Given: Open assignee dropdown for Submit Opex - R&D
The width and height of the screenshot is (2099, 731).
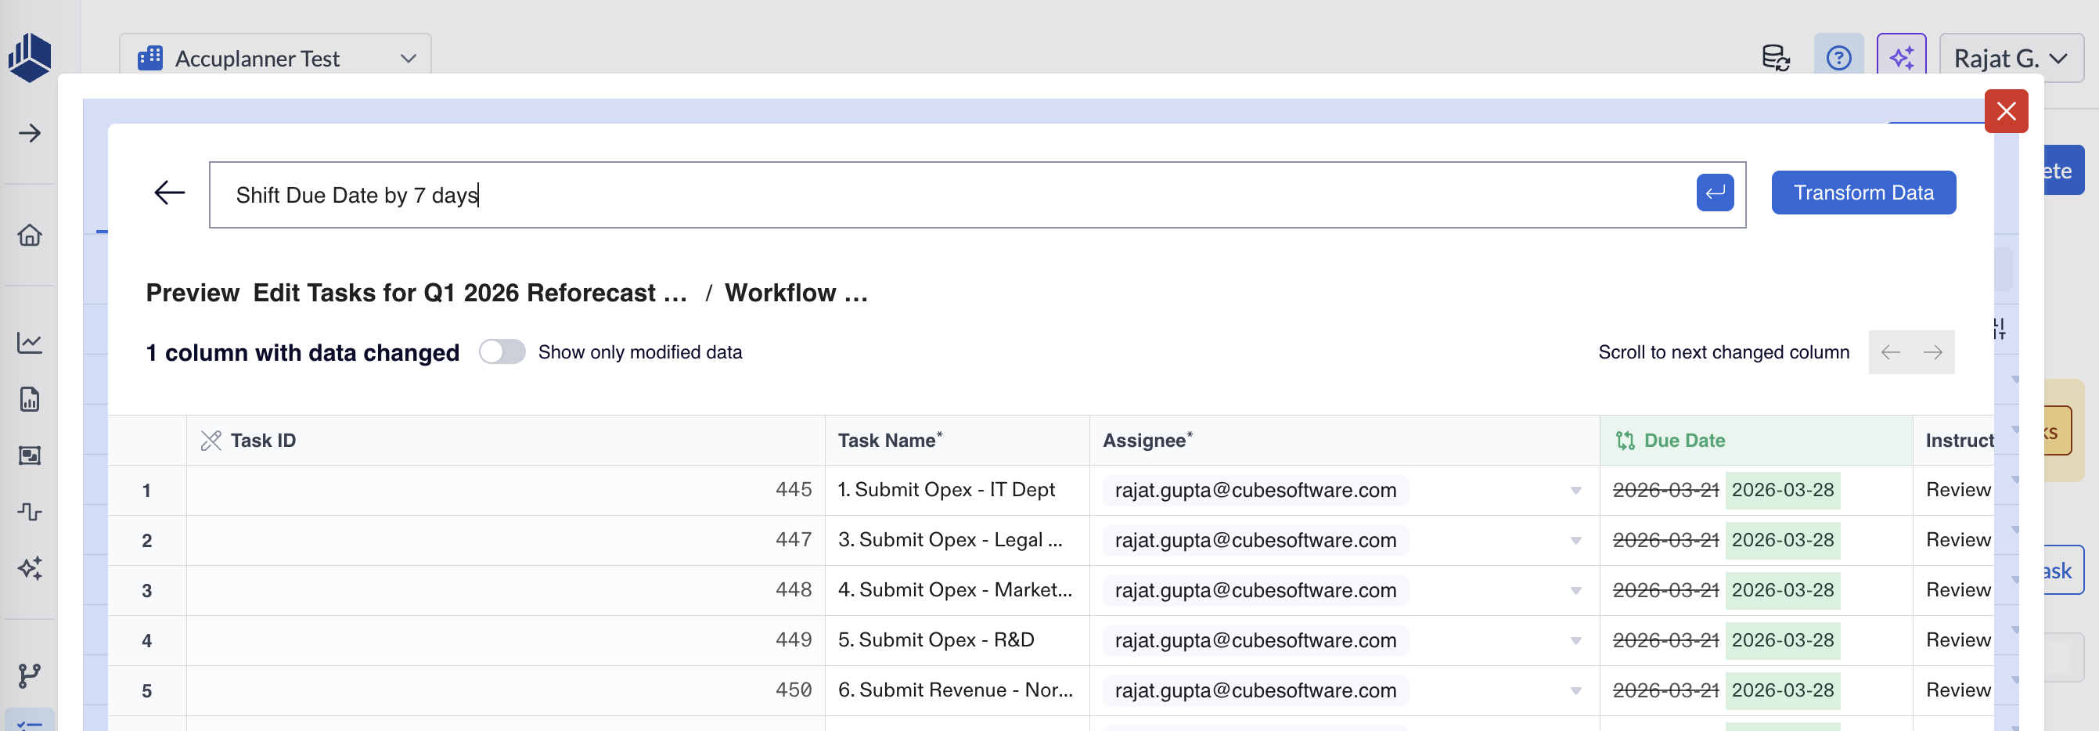Looking at the screenshot, I should (x=1575, y=640).
